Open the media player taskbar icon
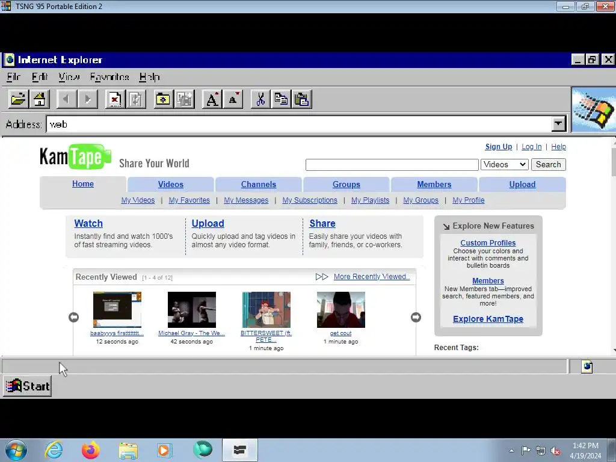This screenshot has height=462, width=616. pos(164,450)
